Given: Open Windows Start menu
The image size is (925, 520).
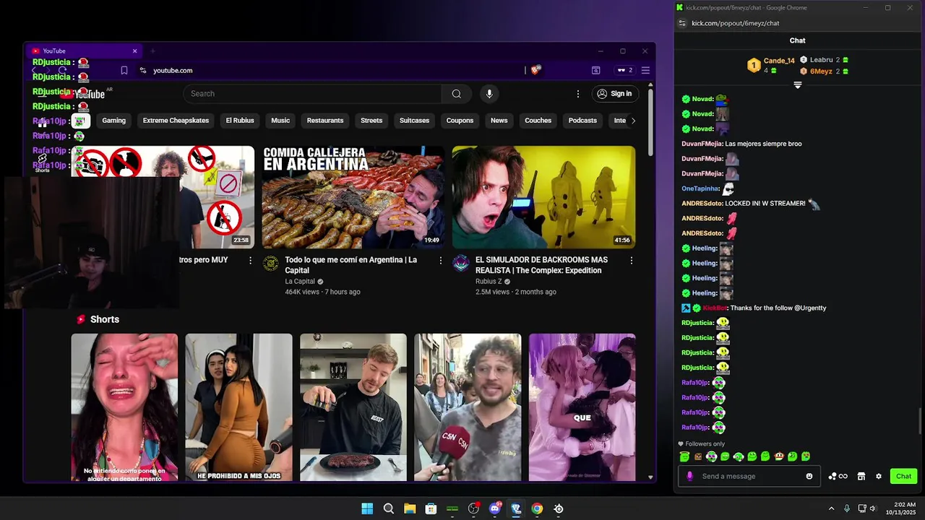Looking at the screenshot, I should point(367,508).
